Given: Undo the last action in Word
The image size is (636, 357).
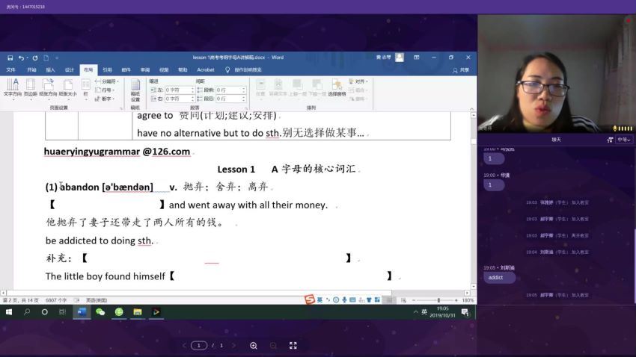Looking at the screenshot, I should pos(21,58).
